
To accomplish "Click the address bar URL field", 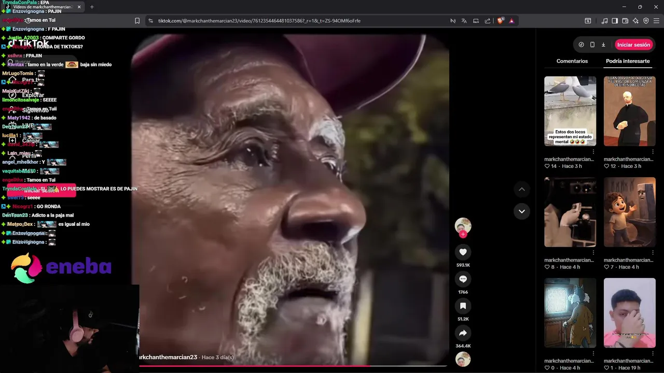I will coord(301,21).
